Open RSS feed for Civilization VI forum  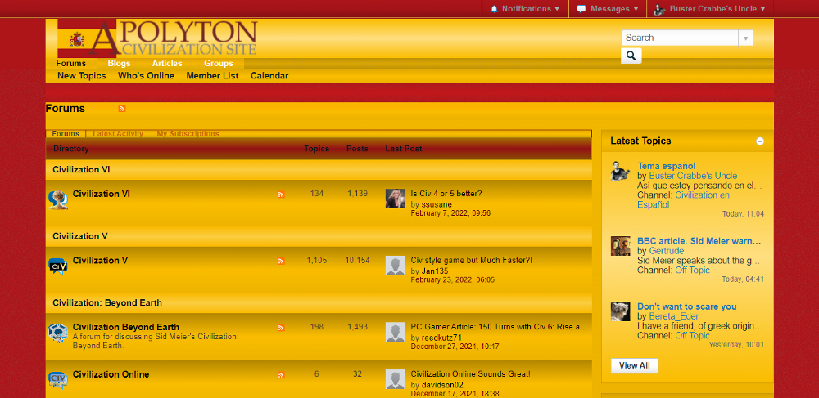[x=281, y=195]
